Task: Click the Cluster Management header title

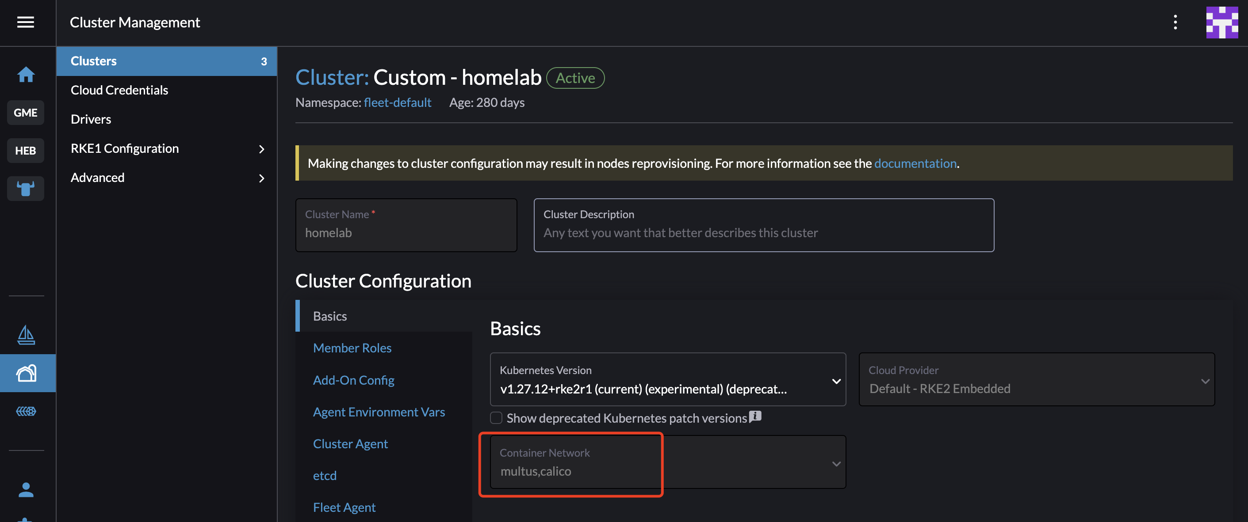Action: (x=135, y=22)
